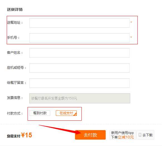Click the 发票信息 label

coord(15,98)
